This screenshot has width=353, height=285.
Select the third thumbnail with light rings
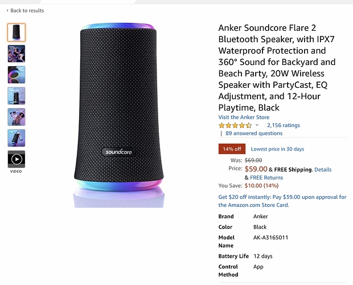(x=17, y=75)
